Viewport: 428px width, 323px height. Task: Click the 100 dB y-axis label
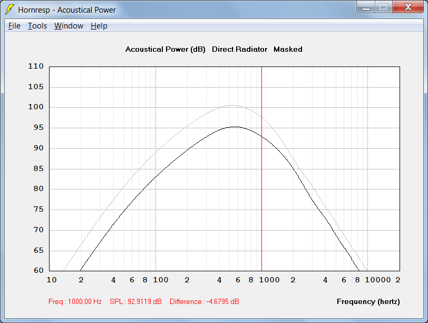tap(36, 107)
